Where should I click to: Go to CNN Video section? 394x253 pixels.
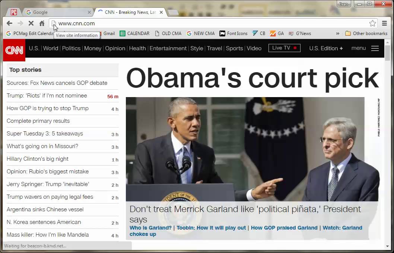tap(254, 48)
